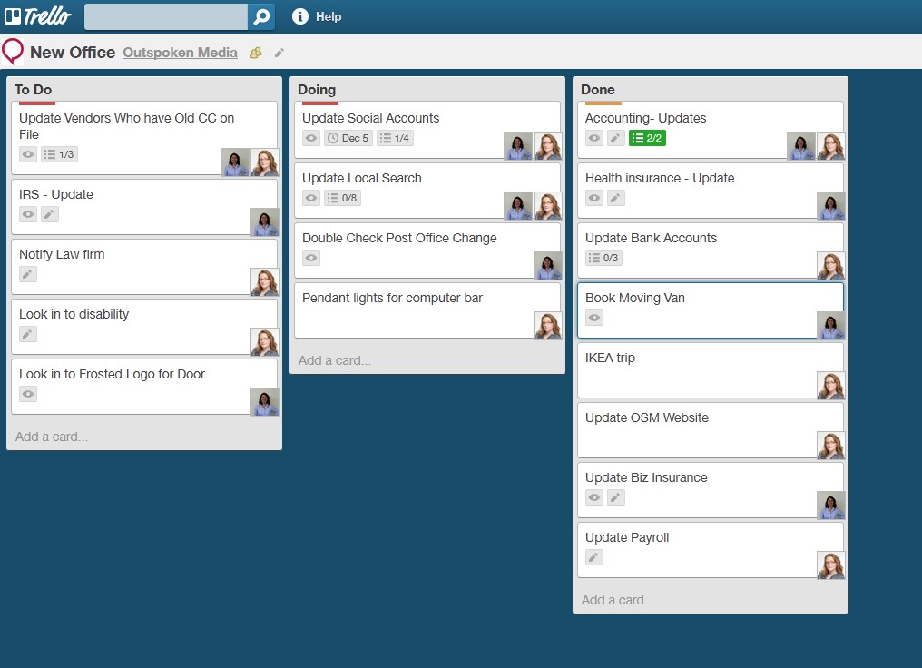Click the eye badge on Book Moving Van
Viewport: 922px width, 668px height.
[x=594, y=318]
